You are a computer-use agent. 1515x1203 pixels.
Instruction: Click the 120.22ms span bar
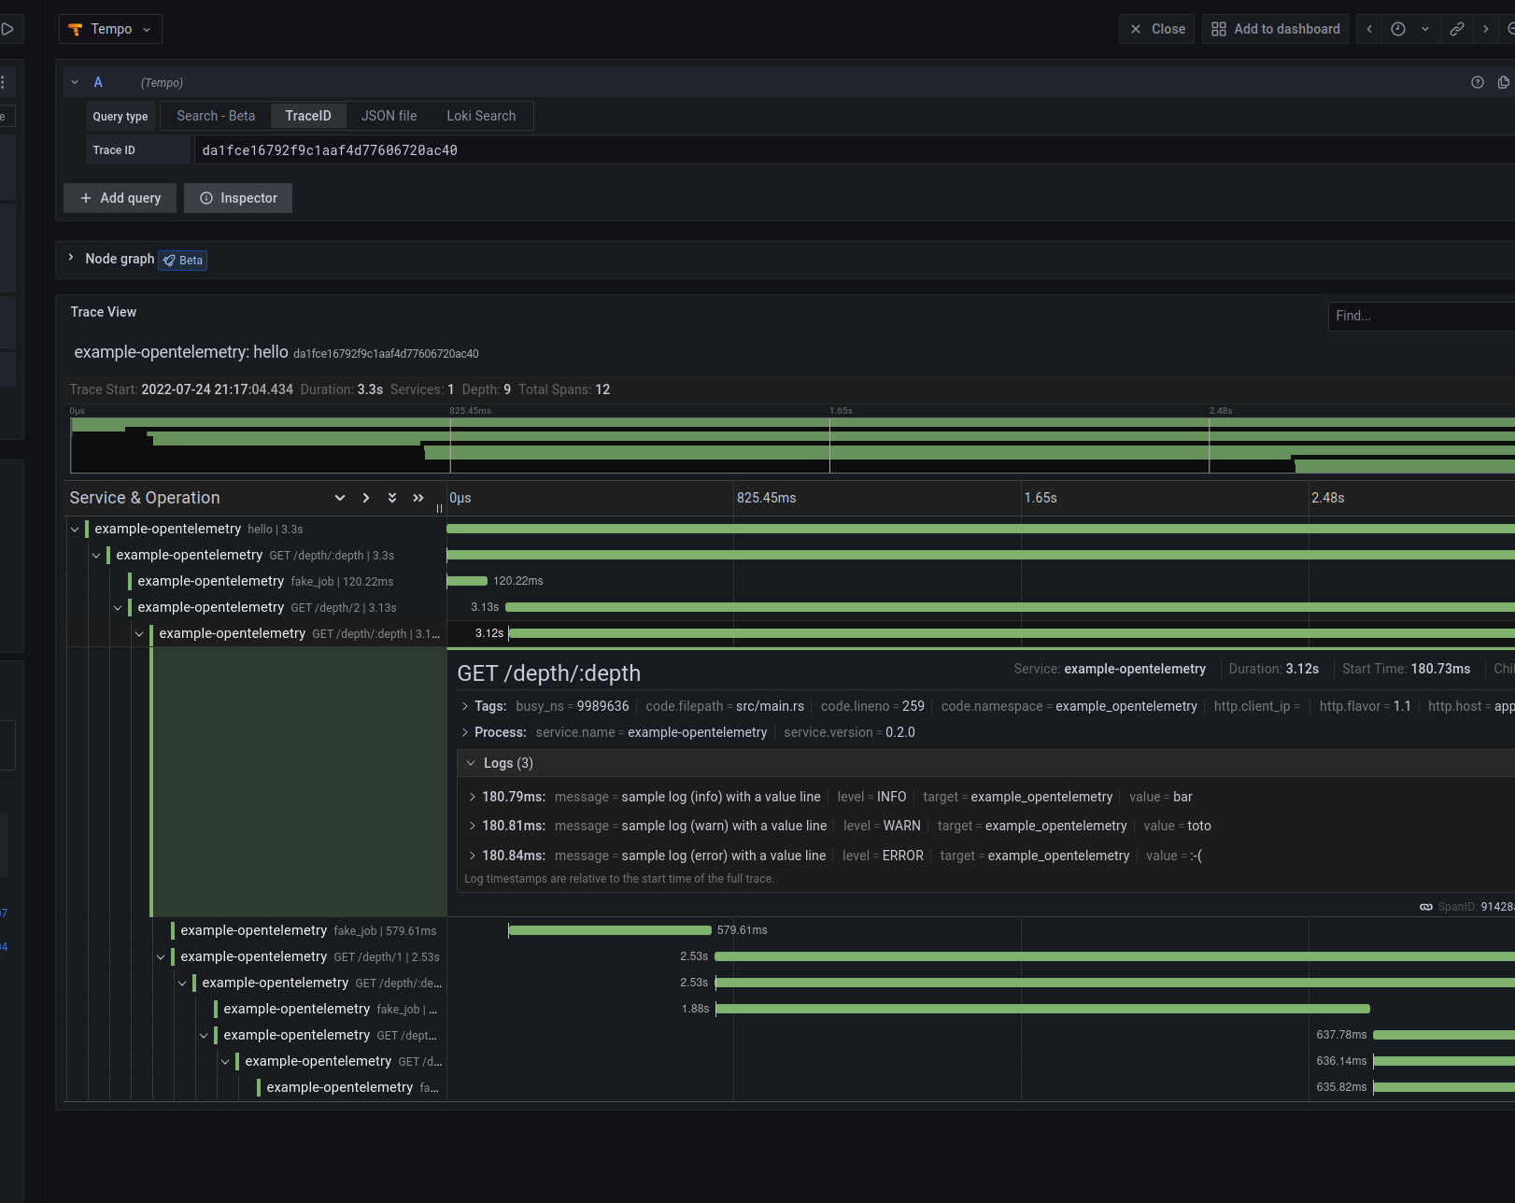467,581
